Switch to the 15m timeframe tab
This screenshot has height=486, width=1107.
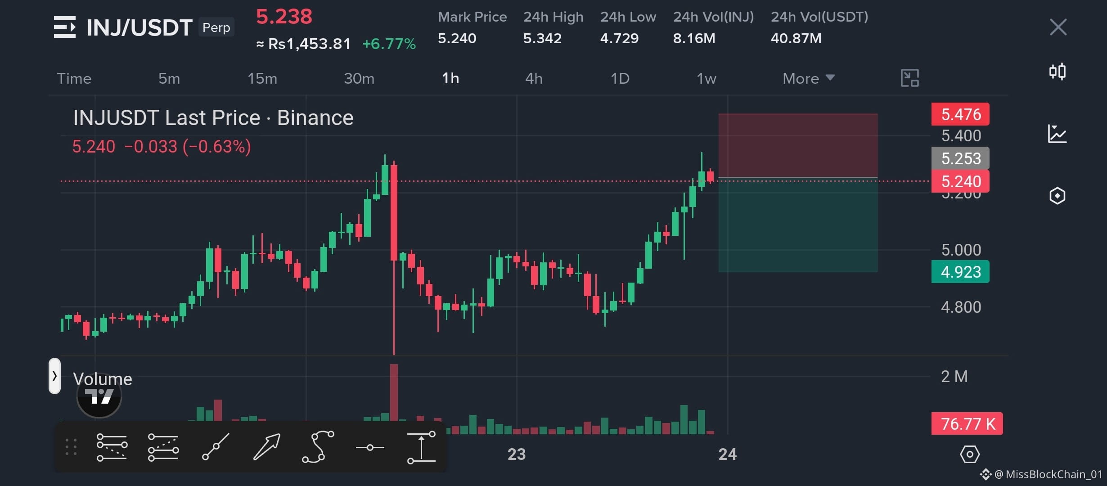click(x=262, y=78)
